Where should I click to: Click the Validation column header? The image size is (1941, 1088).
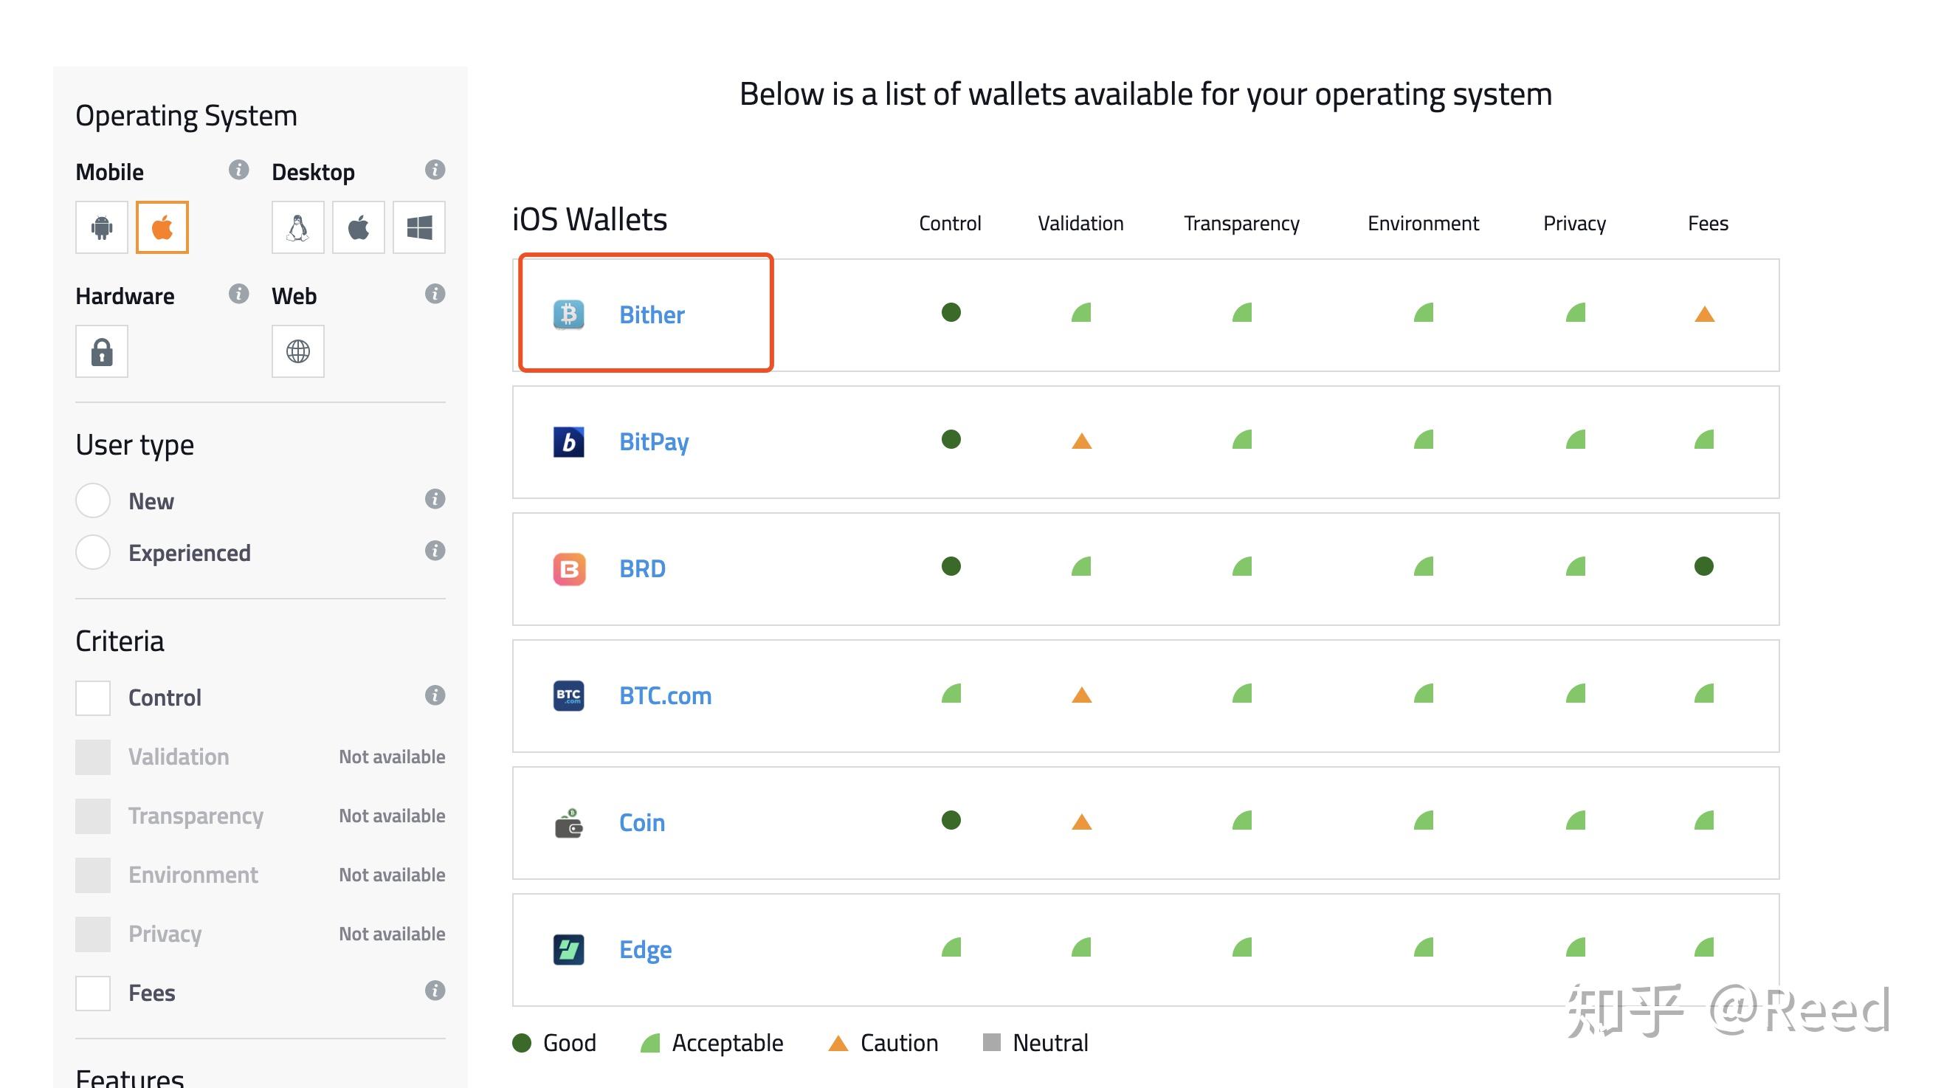click(1080, 223)
